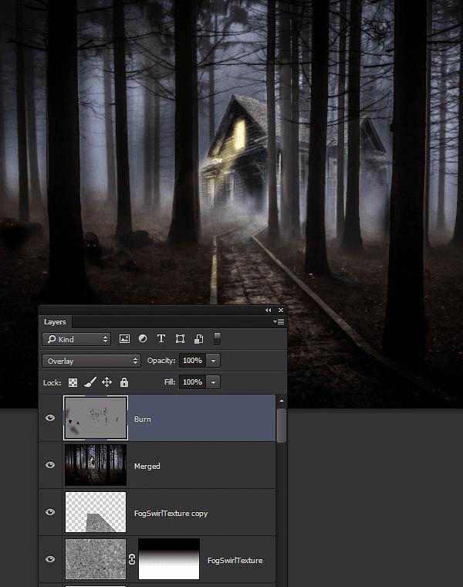Hide the FogSwirlTexture layer
The height and width of the screenshot is (587, 463).
pos(50,559)
